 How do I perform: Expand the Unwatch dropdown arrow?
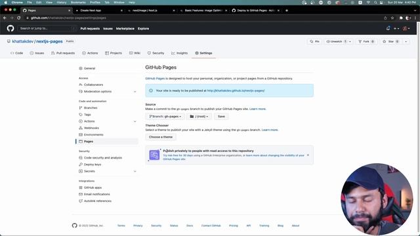tap(350, 41)
